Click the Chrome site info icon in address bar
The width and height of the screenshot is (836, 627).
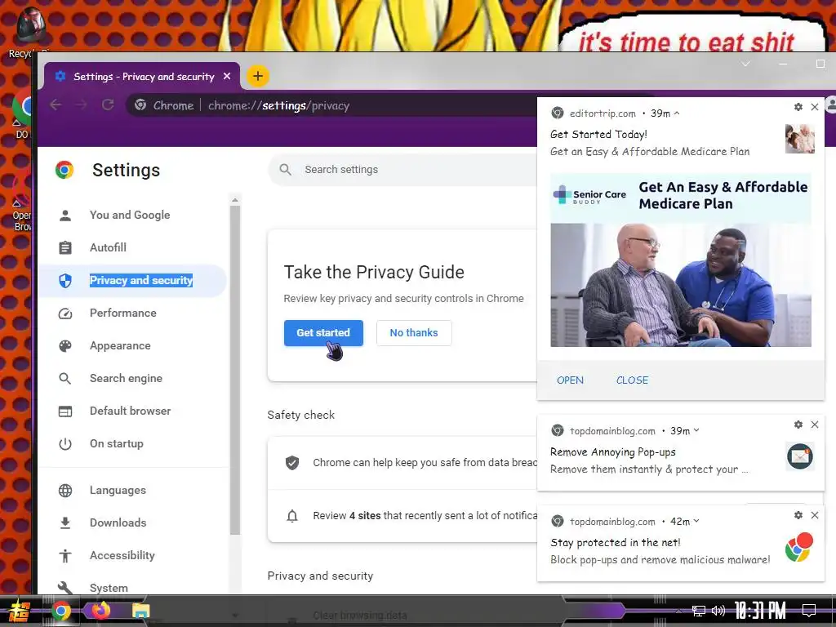(x=140, y=105)
